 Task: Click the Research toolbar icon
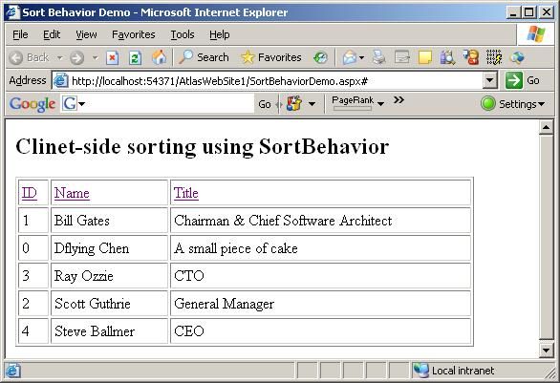447,57
